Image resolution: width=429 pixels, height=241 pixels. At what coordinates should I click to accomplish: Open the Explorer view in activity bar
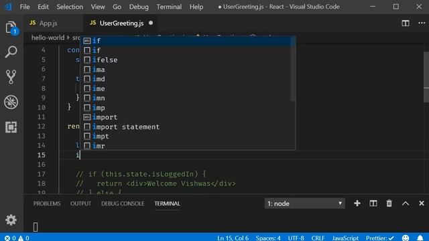pos(11,27)
